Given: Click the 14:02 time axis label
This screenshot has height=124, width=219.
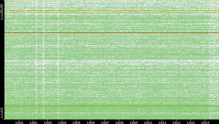Looking at the screenshot, I should [x=33, y=123].
